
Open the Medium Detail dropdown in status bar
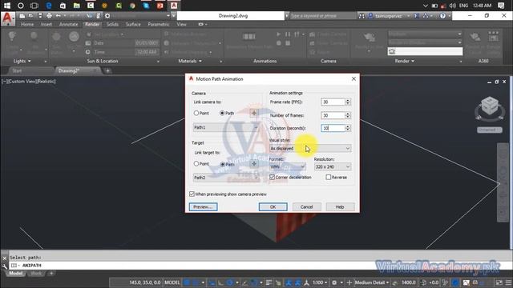coord(372,282)
